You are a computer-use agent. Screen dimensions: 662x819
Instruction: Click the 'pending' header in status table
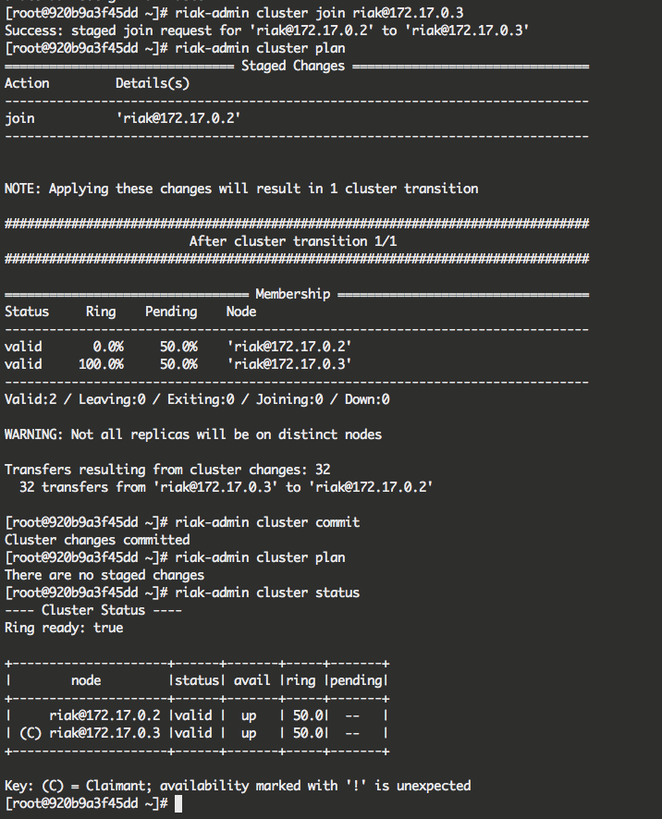pyautogui.click(x=356, y=680)
